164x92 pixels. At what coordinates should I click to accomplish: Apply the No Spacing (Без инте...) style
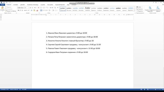(69, 9)
